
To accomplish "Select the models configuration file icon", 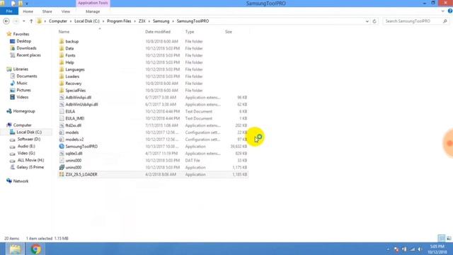I will [x=62, y=132].
